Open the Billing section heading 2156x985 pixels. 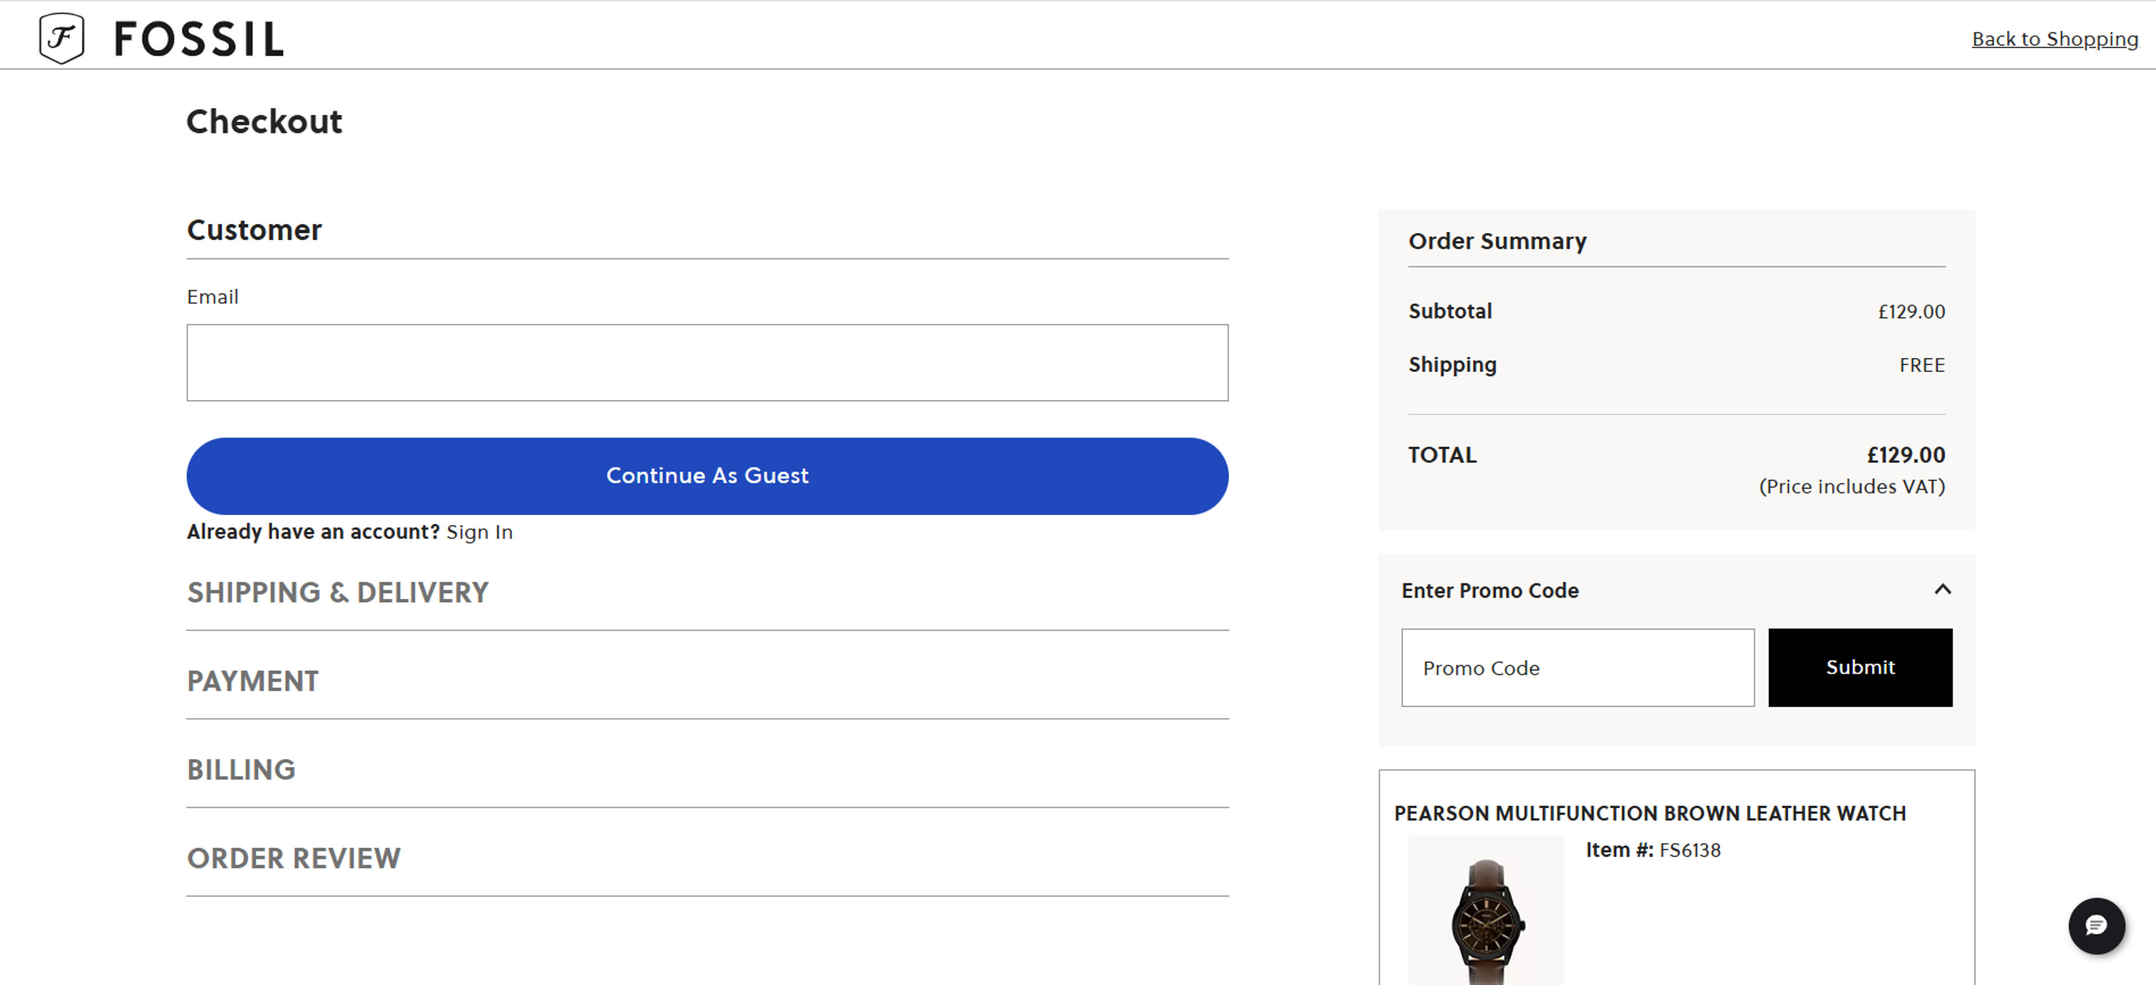[241, 770]
